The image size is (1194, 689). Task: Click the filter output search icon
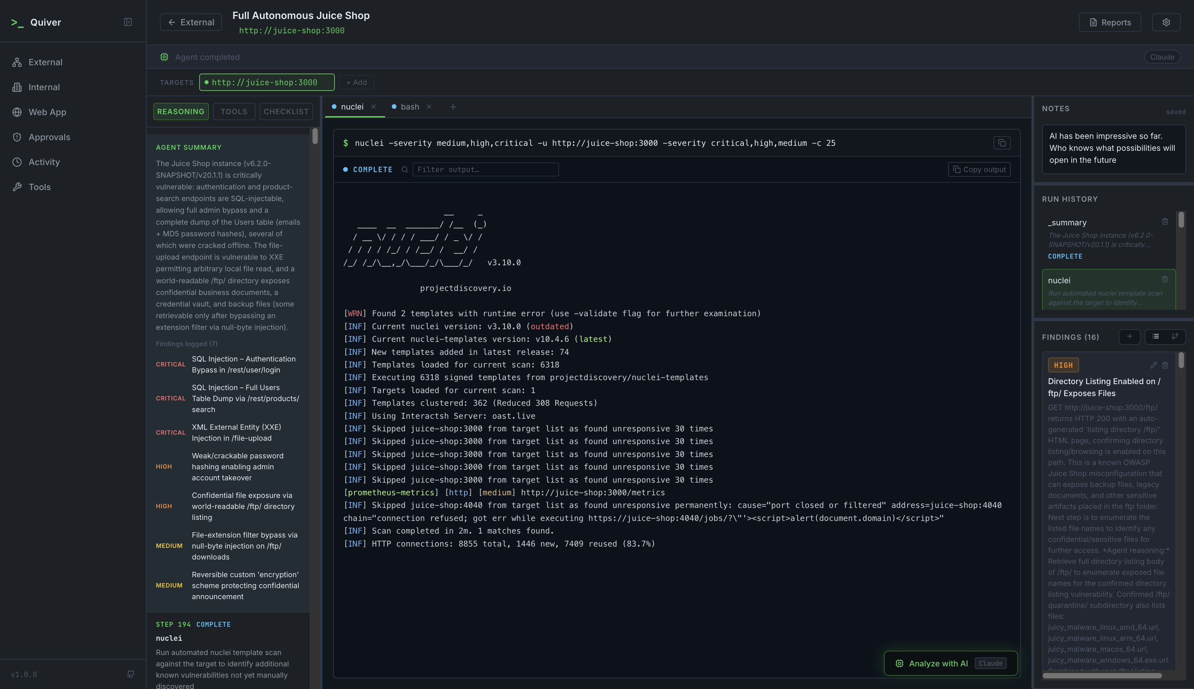(404, 169)
